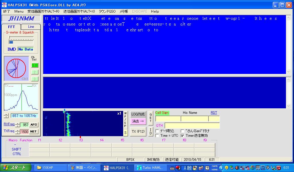This screenshot has width=294, height=172.
Task: Click signal trace in waterfall display
Action: [68, 124]
